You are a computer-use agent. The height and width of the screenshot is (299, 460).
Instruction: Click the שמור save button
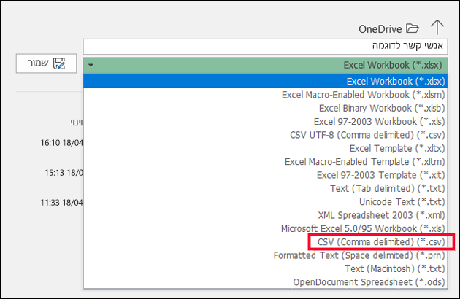coord(46,63)
